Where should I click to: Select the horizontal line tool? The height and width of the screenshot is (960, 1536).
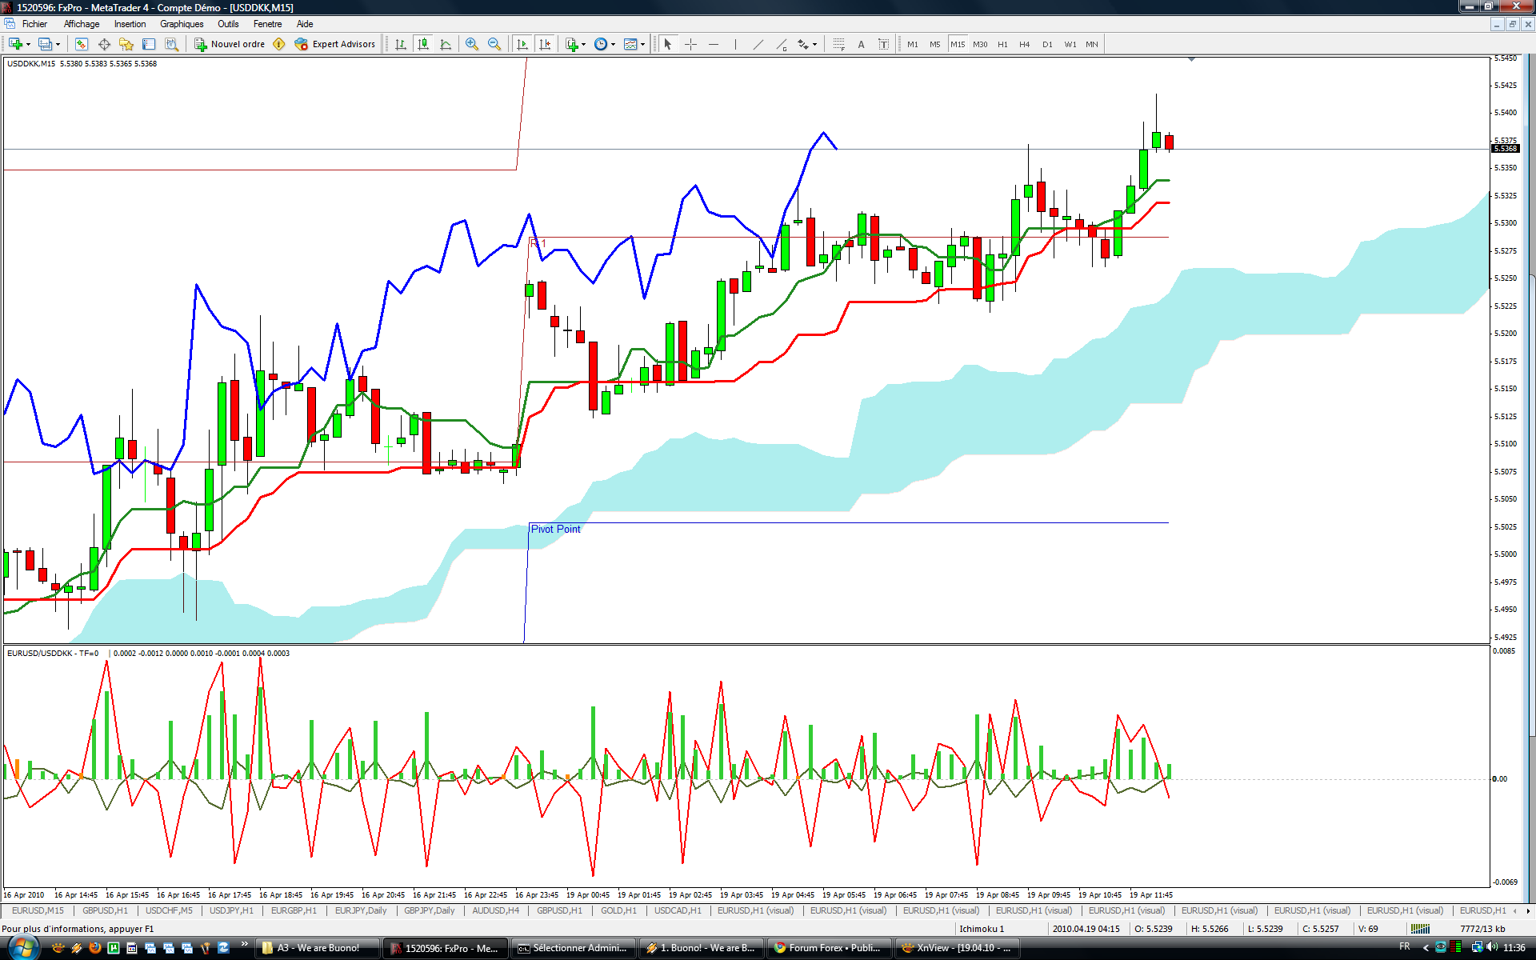[x=714, y=45]
